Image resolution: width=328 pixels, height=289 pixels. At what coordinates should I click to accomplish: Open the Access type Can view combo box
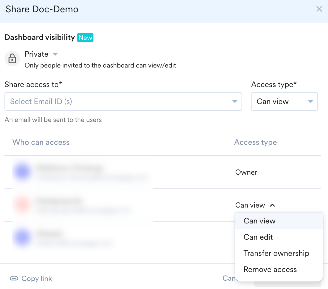pos(284,102)
